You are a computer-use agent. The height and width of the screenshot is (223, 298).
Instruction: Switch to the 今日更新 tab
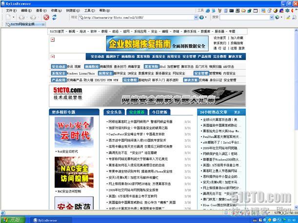pos(159,112)
